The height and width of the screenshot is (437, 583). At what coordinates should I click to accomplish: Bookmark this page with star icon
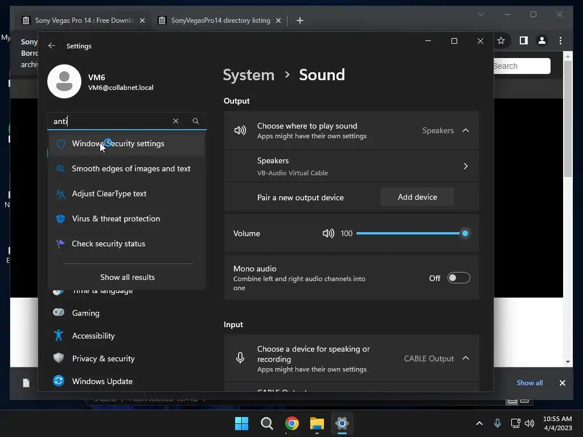501,40
